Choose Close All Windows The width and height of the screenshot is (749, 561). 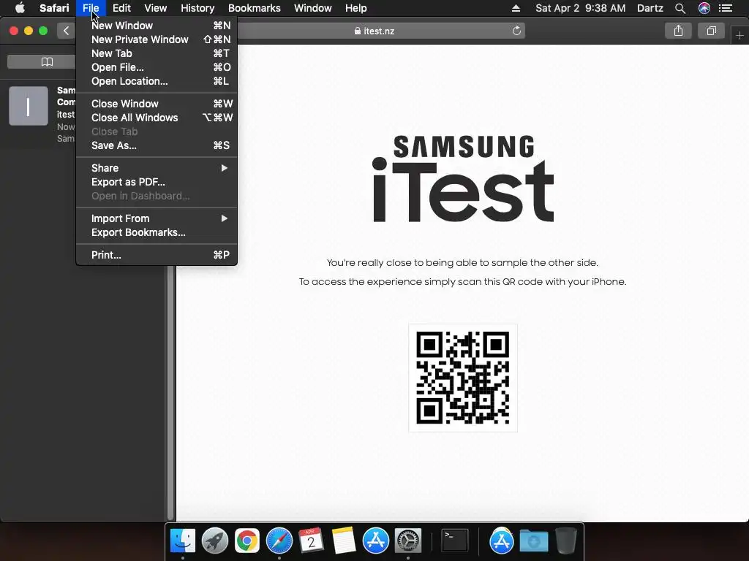pos(157,118)
